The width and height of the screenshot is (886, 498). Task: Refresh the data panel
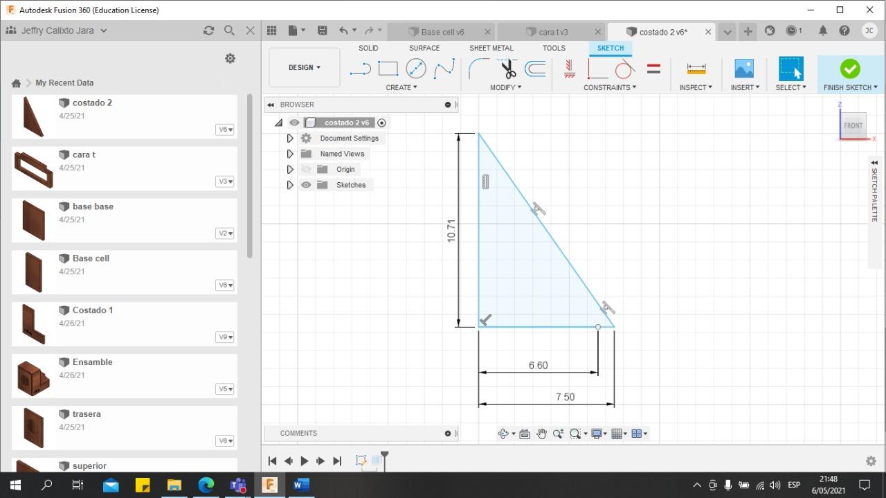point(208,30)
